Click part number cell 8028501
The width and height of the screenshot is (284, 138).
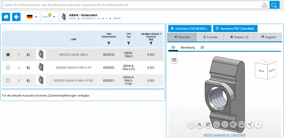(x=109, y=81)
